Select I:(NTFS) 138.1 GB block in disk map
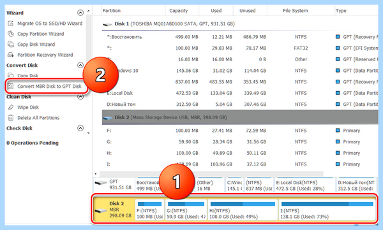Image resolution: width=383 pixels, height=230 pixels. coord(327,210)
